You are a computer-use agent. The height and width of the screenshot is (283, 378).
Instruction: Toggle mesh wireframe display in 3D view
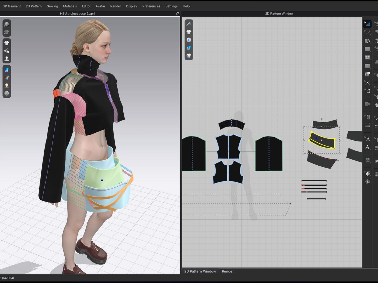(7, 93)
